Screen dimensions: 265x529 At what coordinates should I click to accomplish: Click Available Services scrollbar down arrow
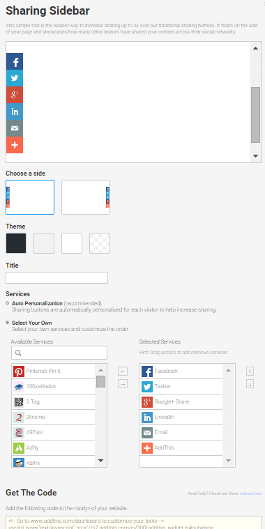coord(100,461)
